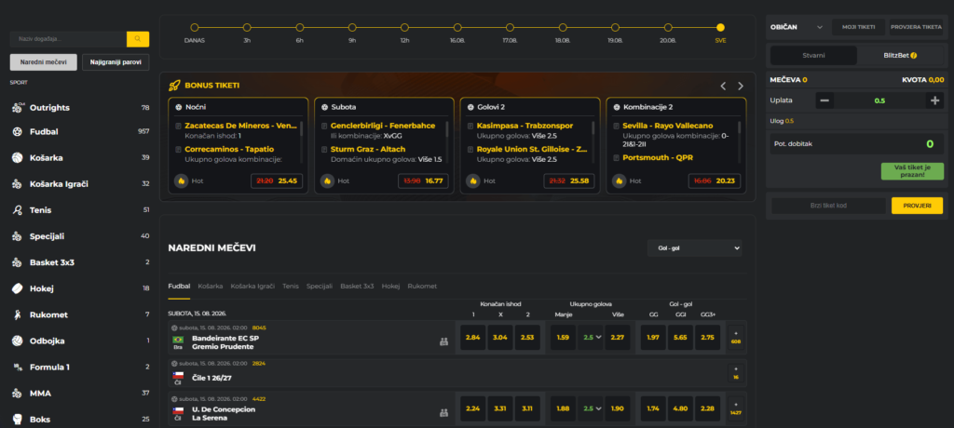This screenshot has height=428, width=954.
Task: Switch to Specijali tab in Naredni mečevi
Action: [x=320, y=286]
